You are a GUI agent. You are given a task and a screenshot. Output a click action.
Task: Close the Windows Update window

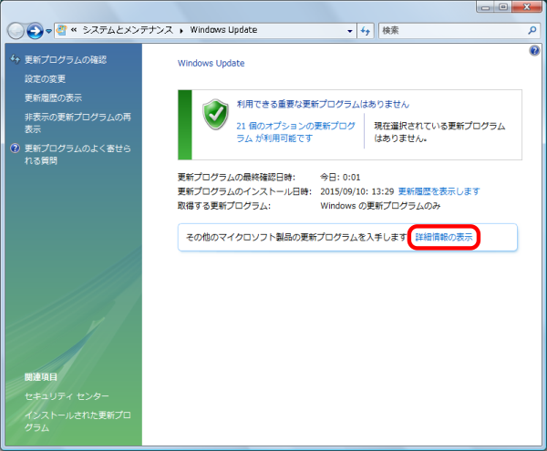pos(527,6)
